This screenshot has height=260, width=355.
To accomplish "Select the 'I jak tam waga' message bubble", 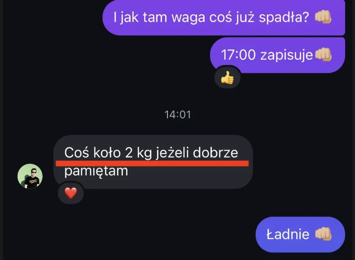I will tap(224, 18).
